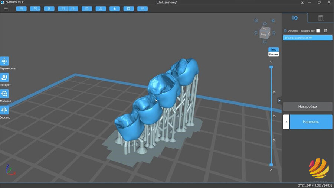The width and height of the screenshot is (334, 188).
Task: Click the user account icon in the title bar
Action: click(x=302, y=2)
